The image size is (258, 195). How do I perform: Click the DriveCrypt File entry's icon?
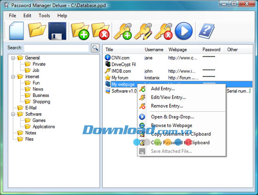click(108, 64)
